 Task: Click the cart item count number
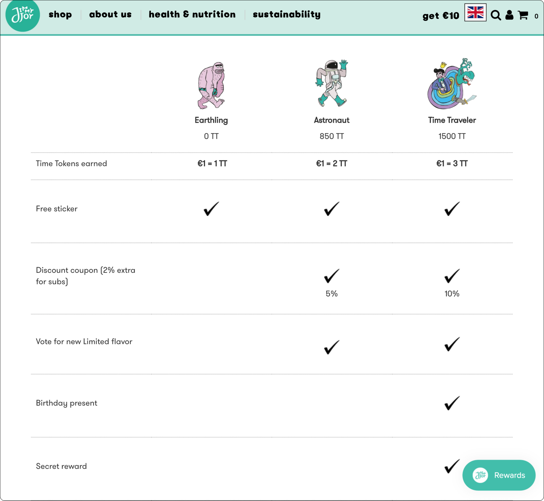point(536,16)
